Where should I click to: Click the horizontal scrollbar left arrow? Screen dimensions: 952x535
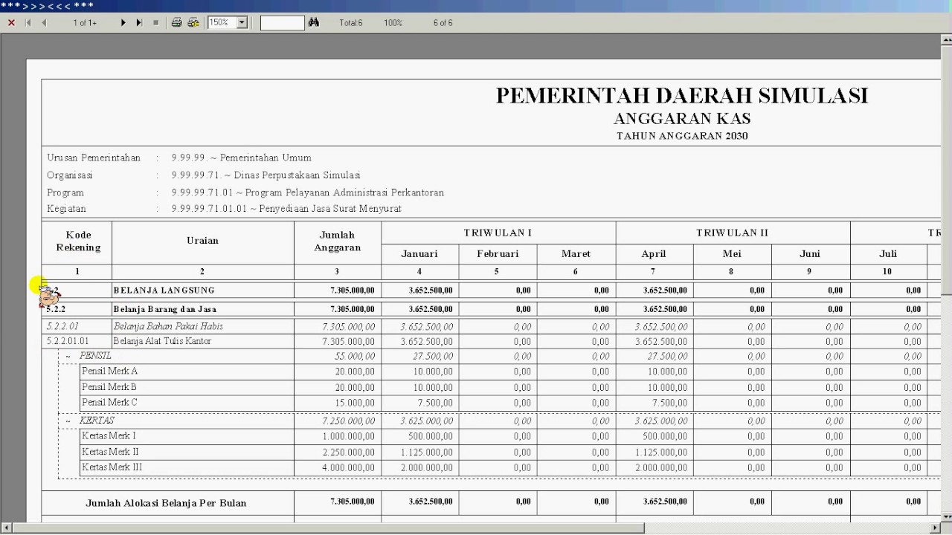click(x=7, y=528)
